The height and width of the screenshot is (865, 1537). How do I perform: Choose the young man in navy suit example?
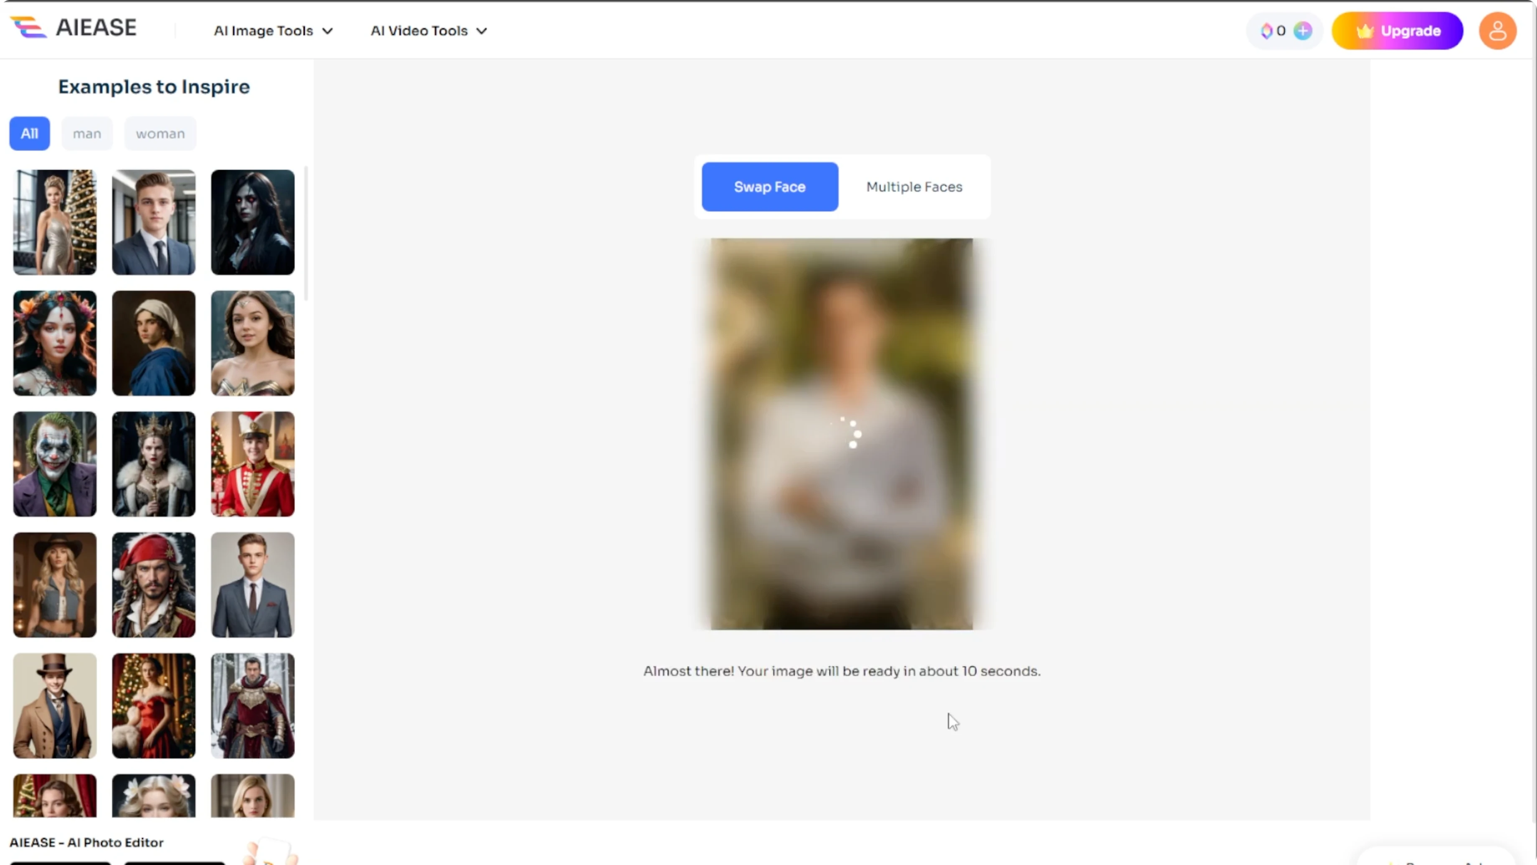[154, 222]
